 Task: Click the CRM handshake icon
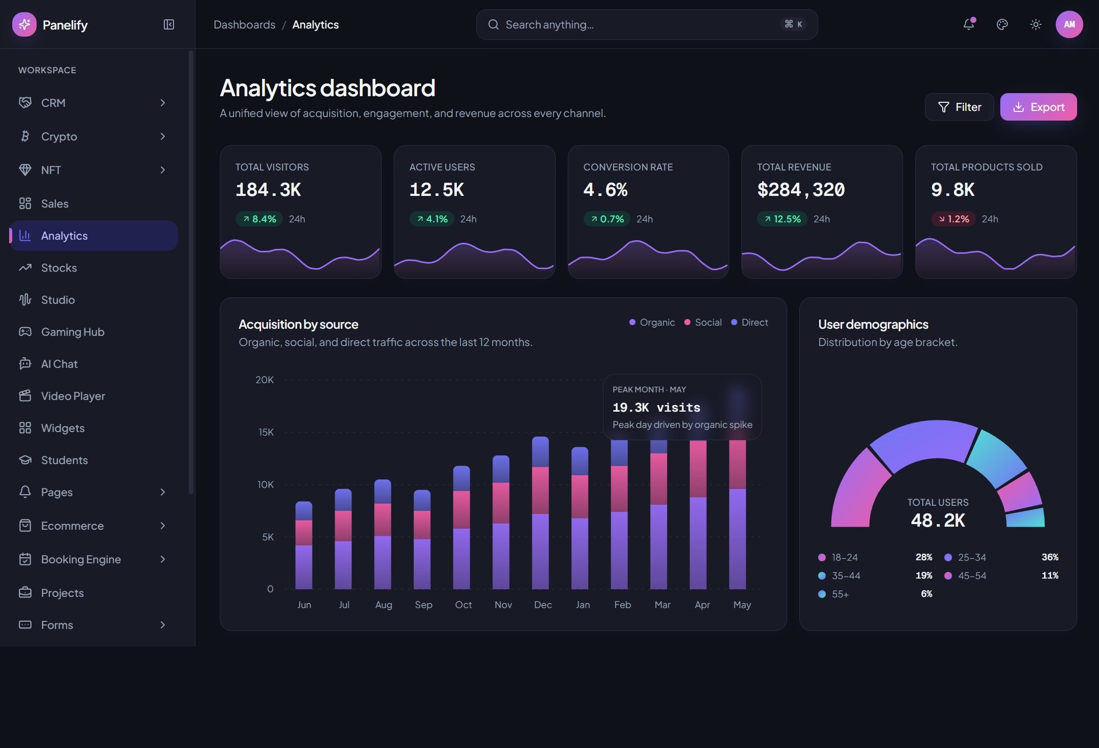click(x=25, y=103)
